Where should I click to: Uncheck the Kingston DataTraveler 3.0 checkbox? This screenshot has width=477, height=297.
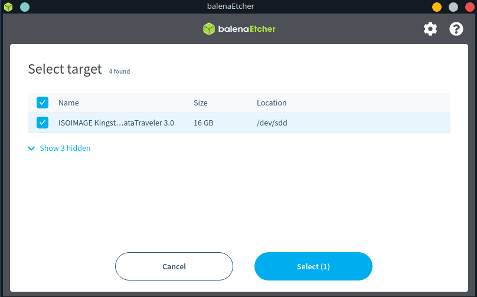coord(43,123)
